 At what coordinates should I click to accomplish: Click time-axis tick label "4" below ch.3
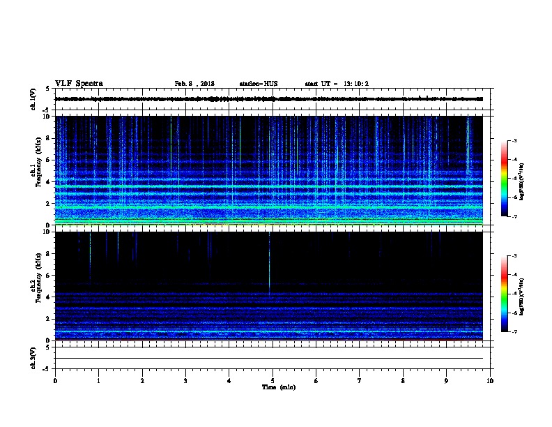[229, 381]
